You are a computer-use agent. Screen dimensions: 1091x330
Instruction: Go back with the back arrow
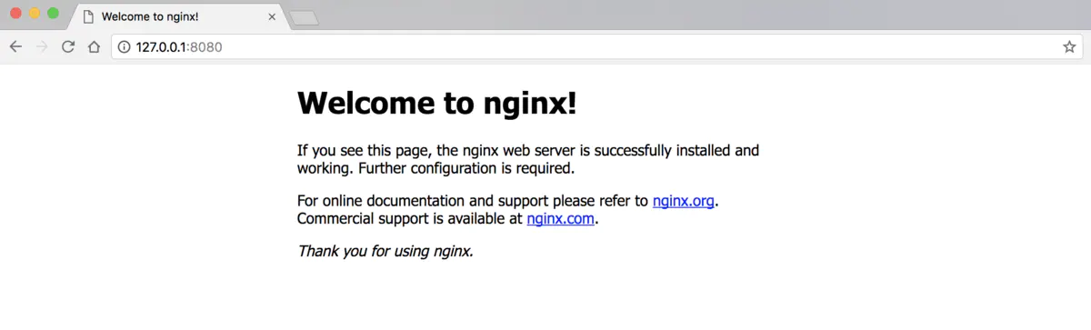coord(15,47)
